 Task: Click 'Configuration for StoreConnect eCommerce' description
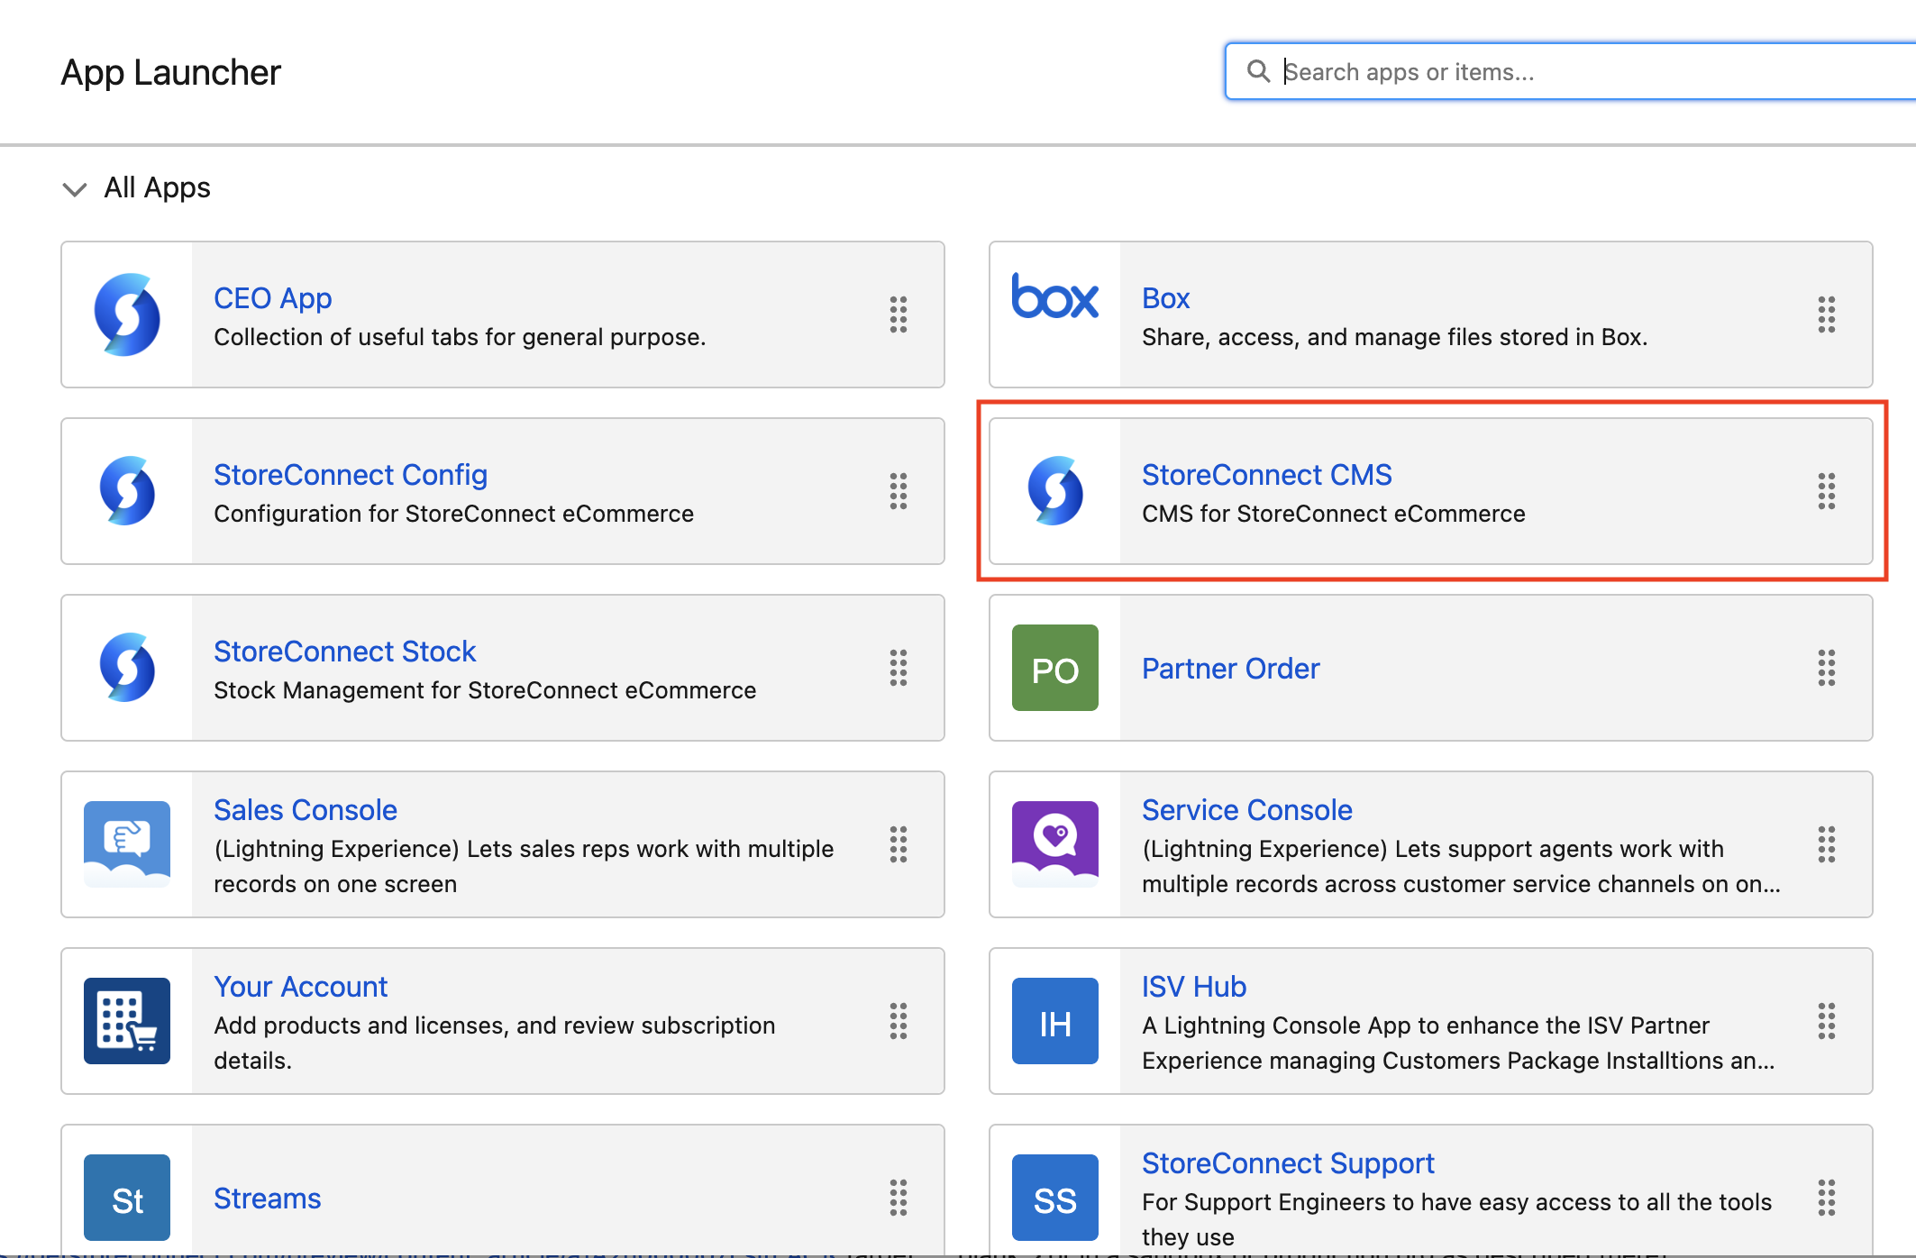[x=454, y=514]
